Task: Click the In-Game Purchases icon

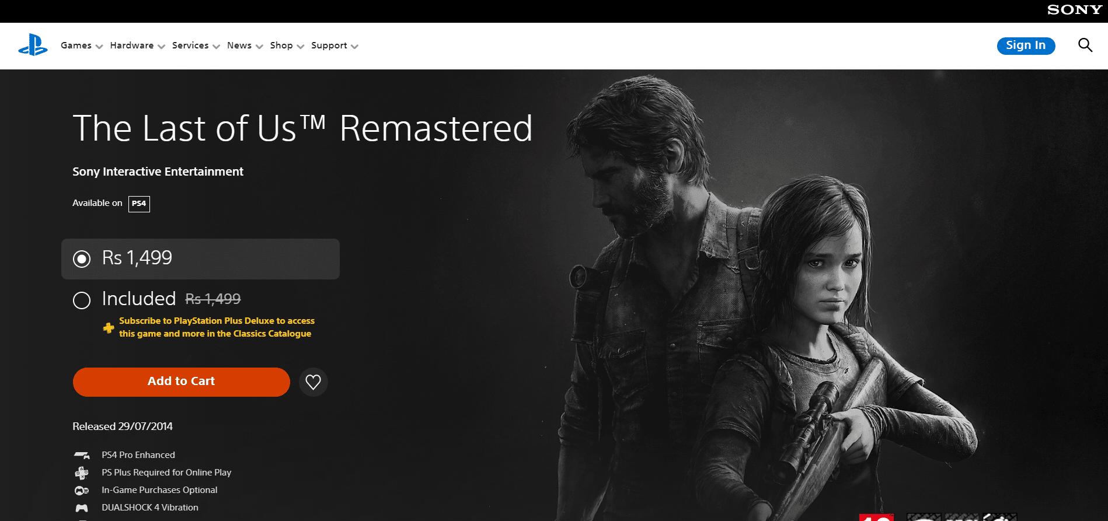Action: tap(82, 490)
